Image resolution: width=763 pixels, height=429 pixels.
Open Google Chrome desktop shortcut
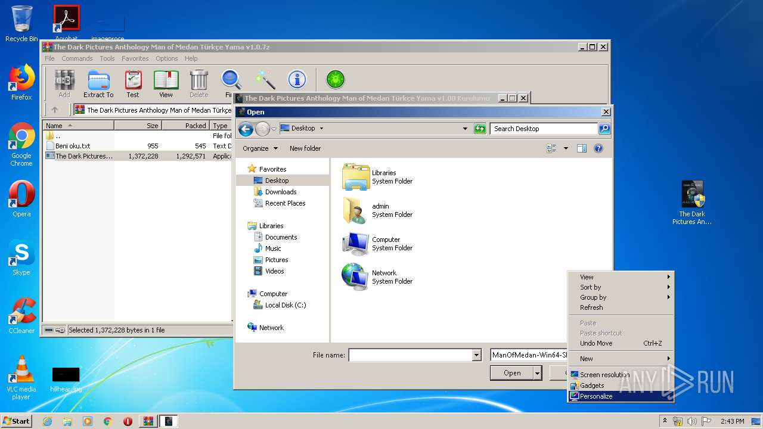(21, 144)
